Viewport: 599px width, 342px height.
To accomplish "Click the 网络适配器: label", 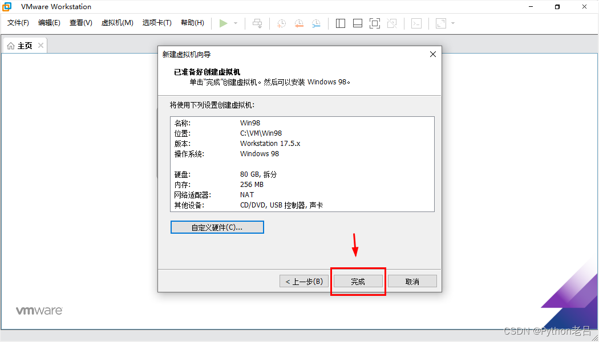I will tap(193, 195).
